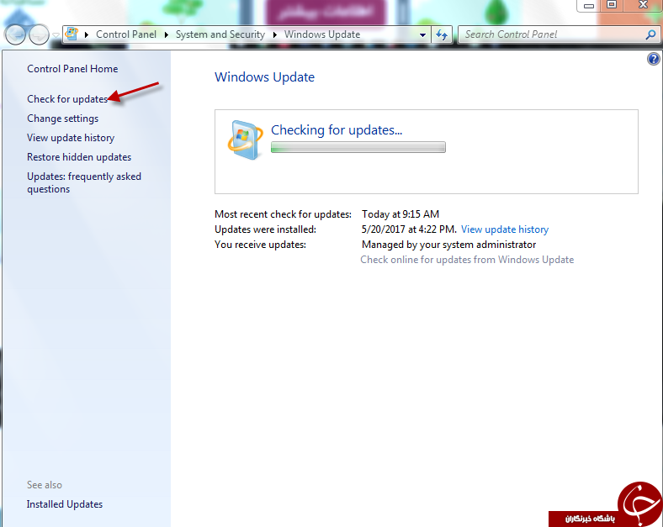This screenshot has width=663, height=527.
Task: Click the 'Checking for updates...' status text
Action: click(337, 130)
